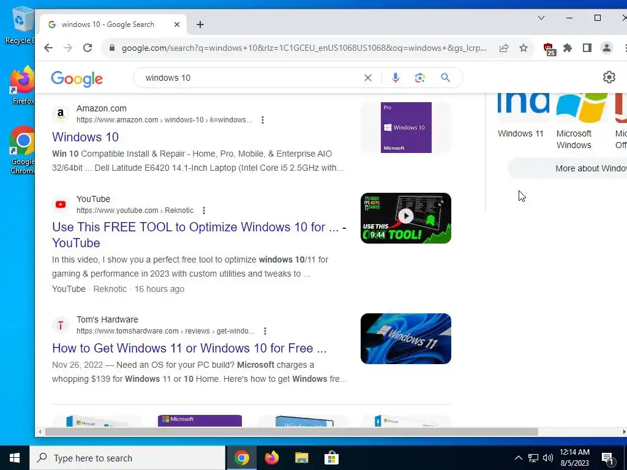627x470 pixels.
Task: Open Google quick settings gear
Action: (x=609, y=77)
